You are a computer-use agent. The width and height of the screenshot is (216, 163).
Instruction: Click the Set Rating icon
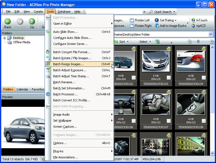coord(157,20)
